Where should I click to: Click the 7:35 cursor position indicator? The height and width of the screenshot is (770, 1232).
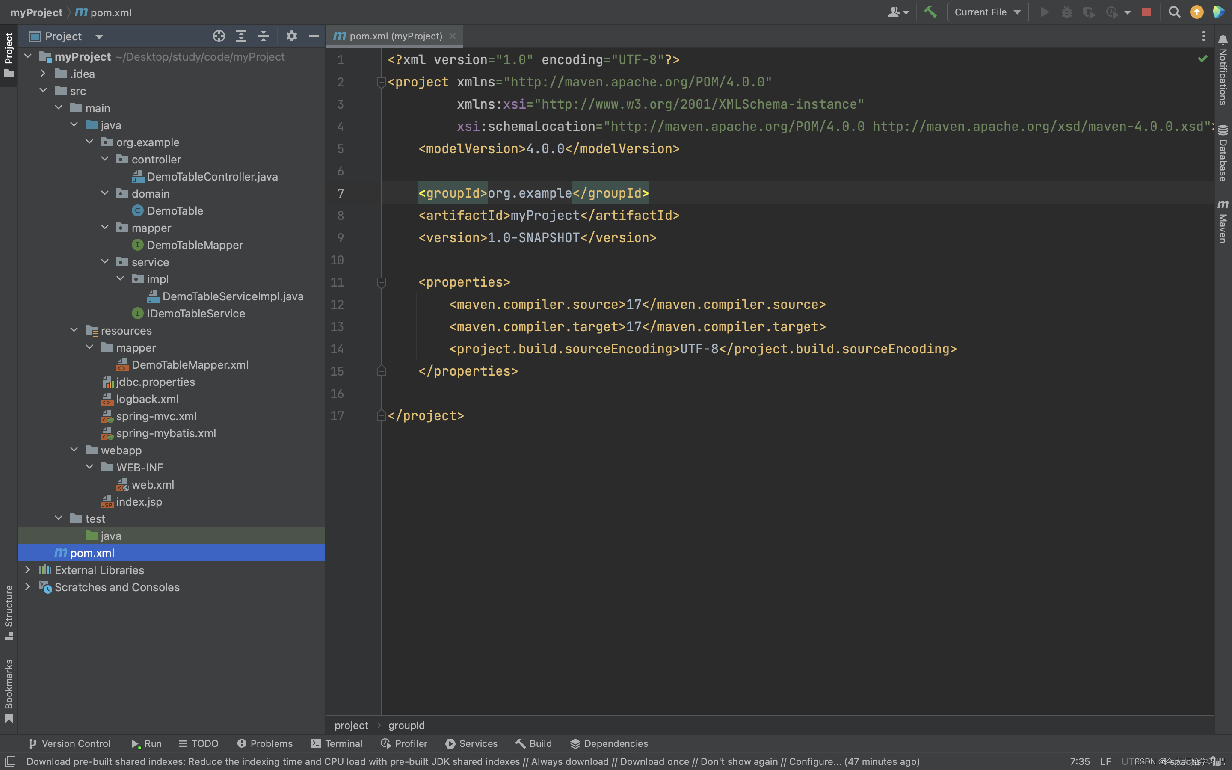point(1080,761)
